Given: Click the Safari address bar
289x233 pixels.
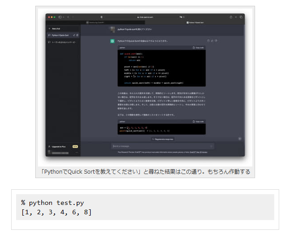Looking at the screenshot, I should click(145, 17).
